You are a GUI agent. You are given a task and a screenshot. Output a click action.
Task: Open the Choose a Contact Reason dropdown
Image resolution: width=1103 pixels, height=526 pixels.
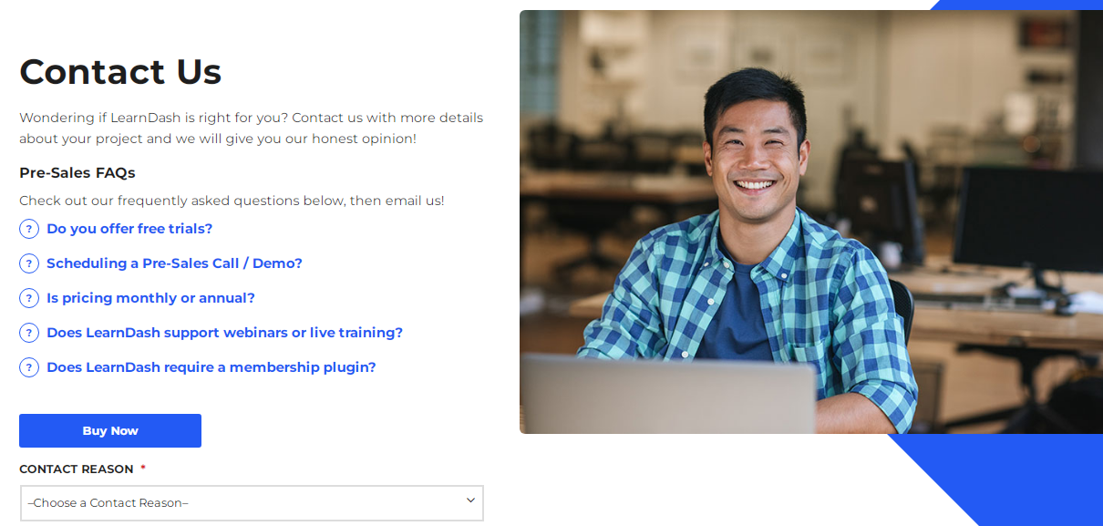click(x=246, y=502)
